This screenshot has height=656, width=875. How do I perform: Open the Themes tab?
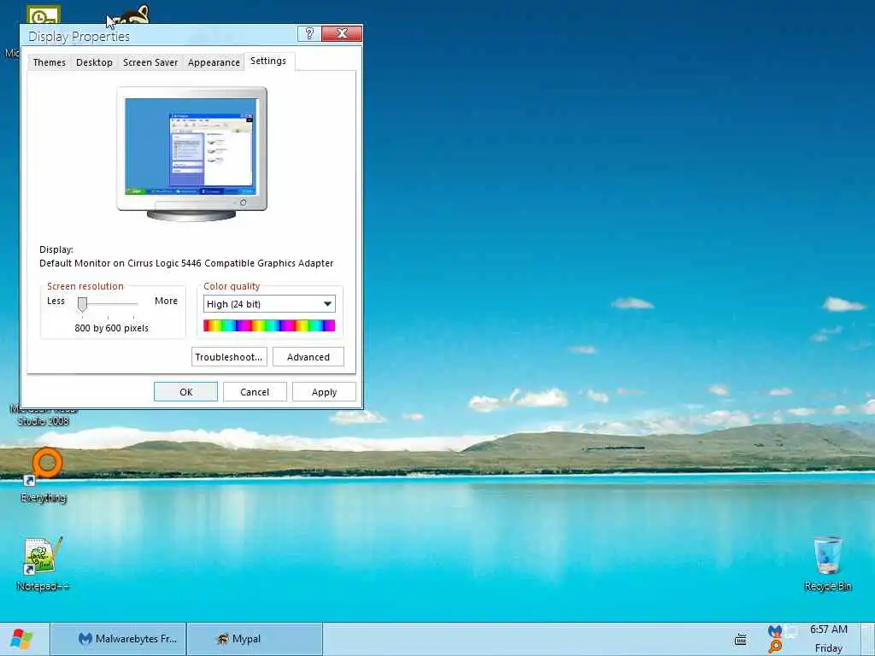click(49, 62)
